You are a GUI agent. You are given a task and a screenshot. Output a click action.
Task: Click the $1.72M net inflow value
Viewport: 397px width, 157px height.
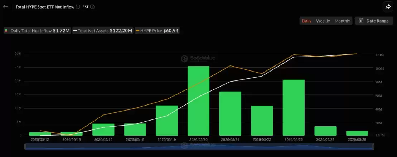pos(61,31)
